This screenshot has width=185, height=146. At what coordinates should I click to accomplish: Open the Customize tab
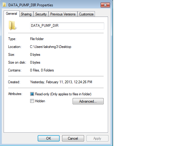coord(86,14)
